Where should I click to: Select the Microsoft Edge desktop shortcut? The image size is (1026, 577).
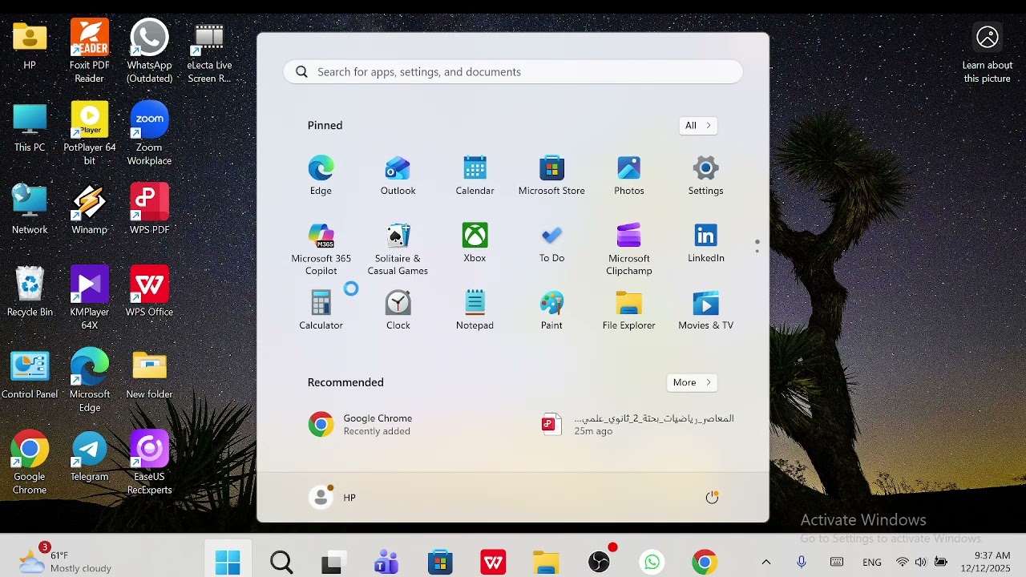[x=89, y=380]
